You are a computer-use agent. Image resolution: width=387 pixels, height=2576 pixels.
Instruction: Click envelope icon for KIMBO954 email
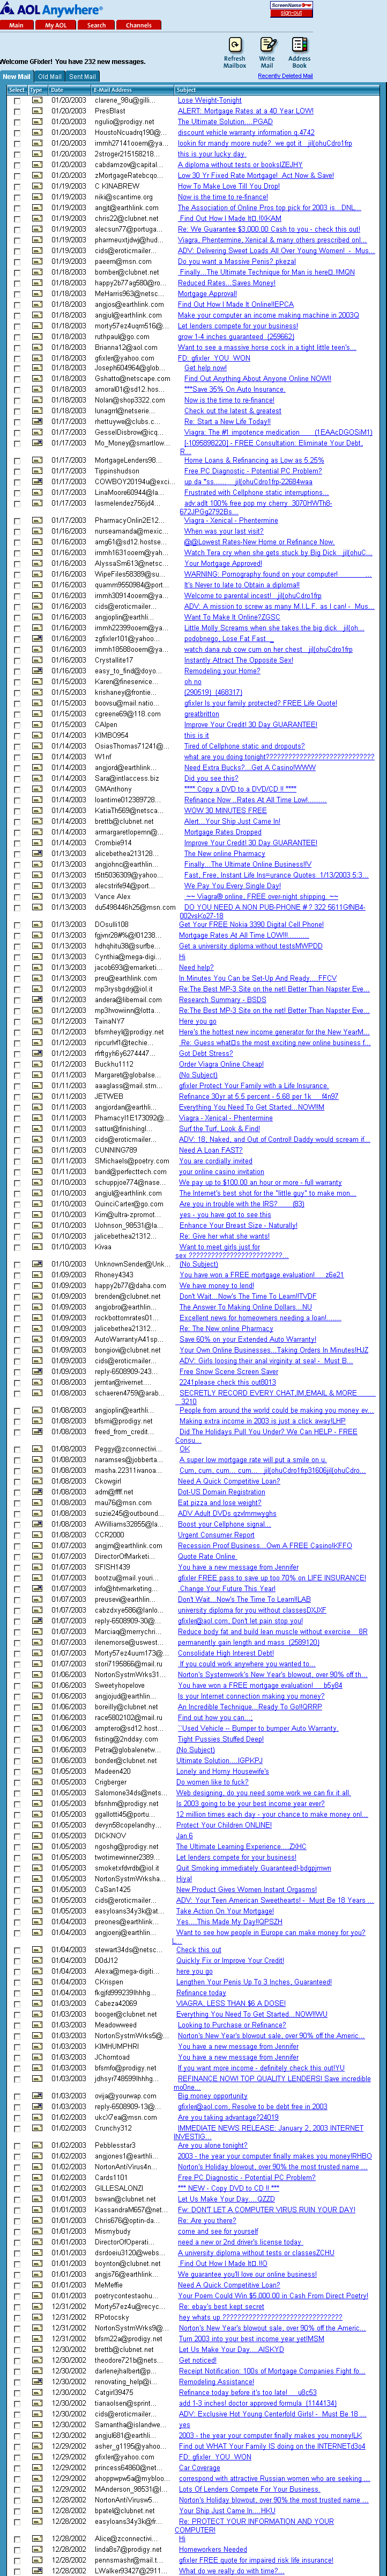37,735
